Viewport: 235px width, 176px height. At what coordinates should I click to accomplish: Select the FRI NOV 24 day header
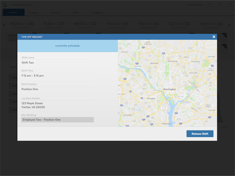(x=148, y=25)
